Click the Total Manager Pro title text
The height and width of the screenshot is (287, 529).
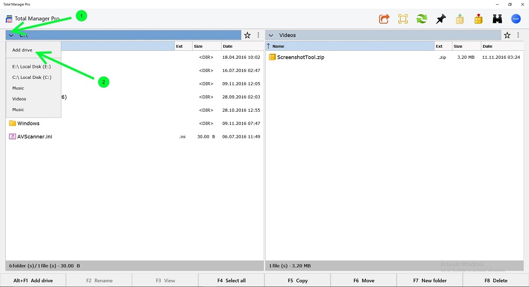pos(37,19)
